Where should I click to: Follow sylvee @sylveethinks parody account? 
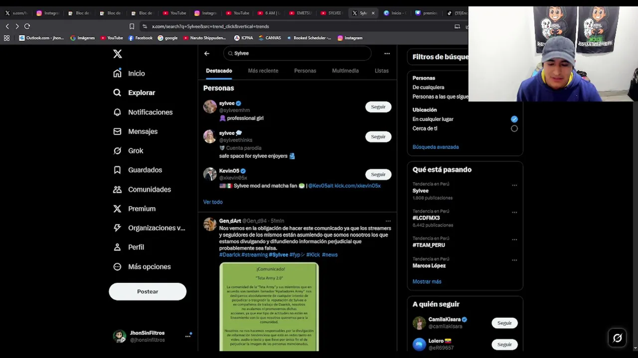click(x=378, y=137)
